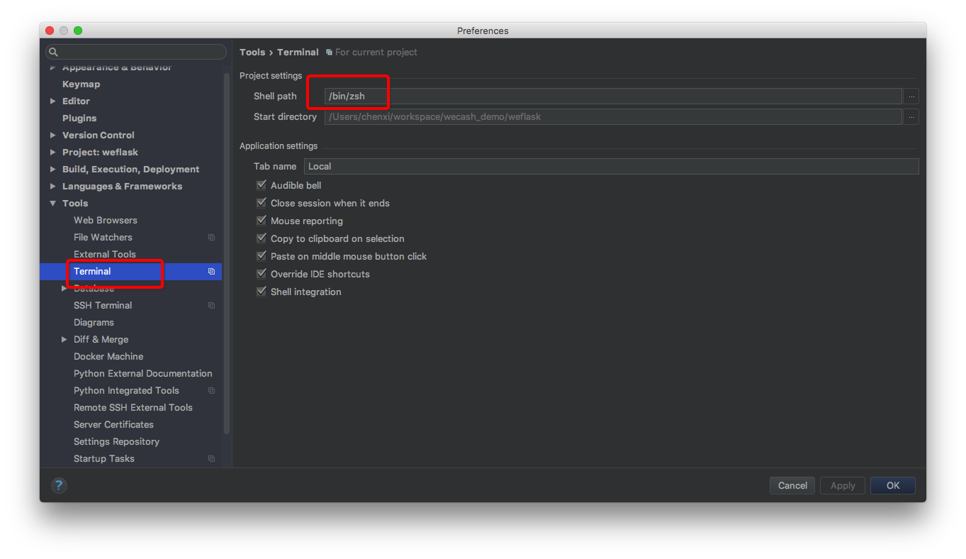Uncheck Copy to clipboard on selection
The height and width of the screenshot is (559, 966).
[x=262, y=238]
